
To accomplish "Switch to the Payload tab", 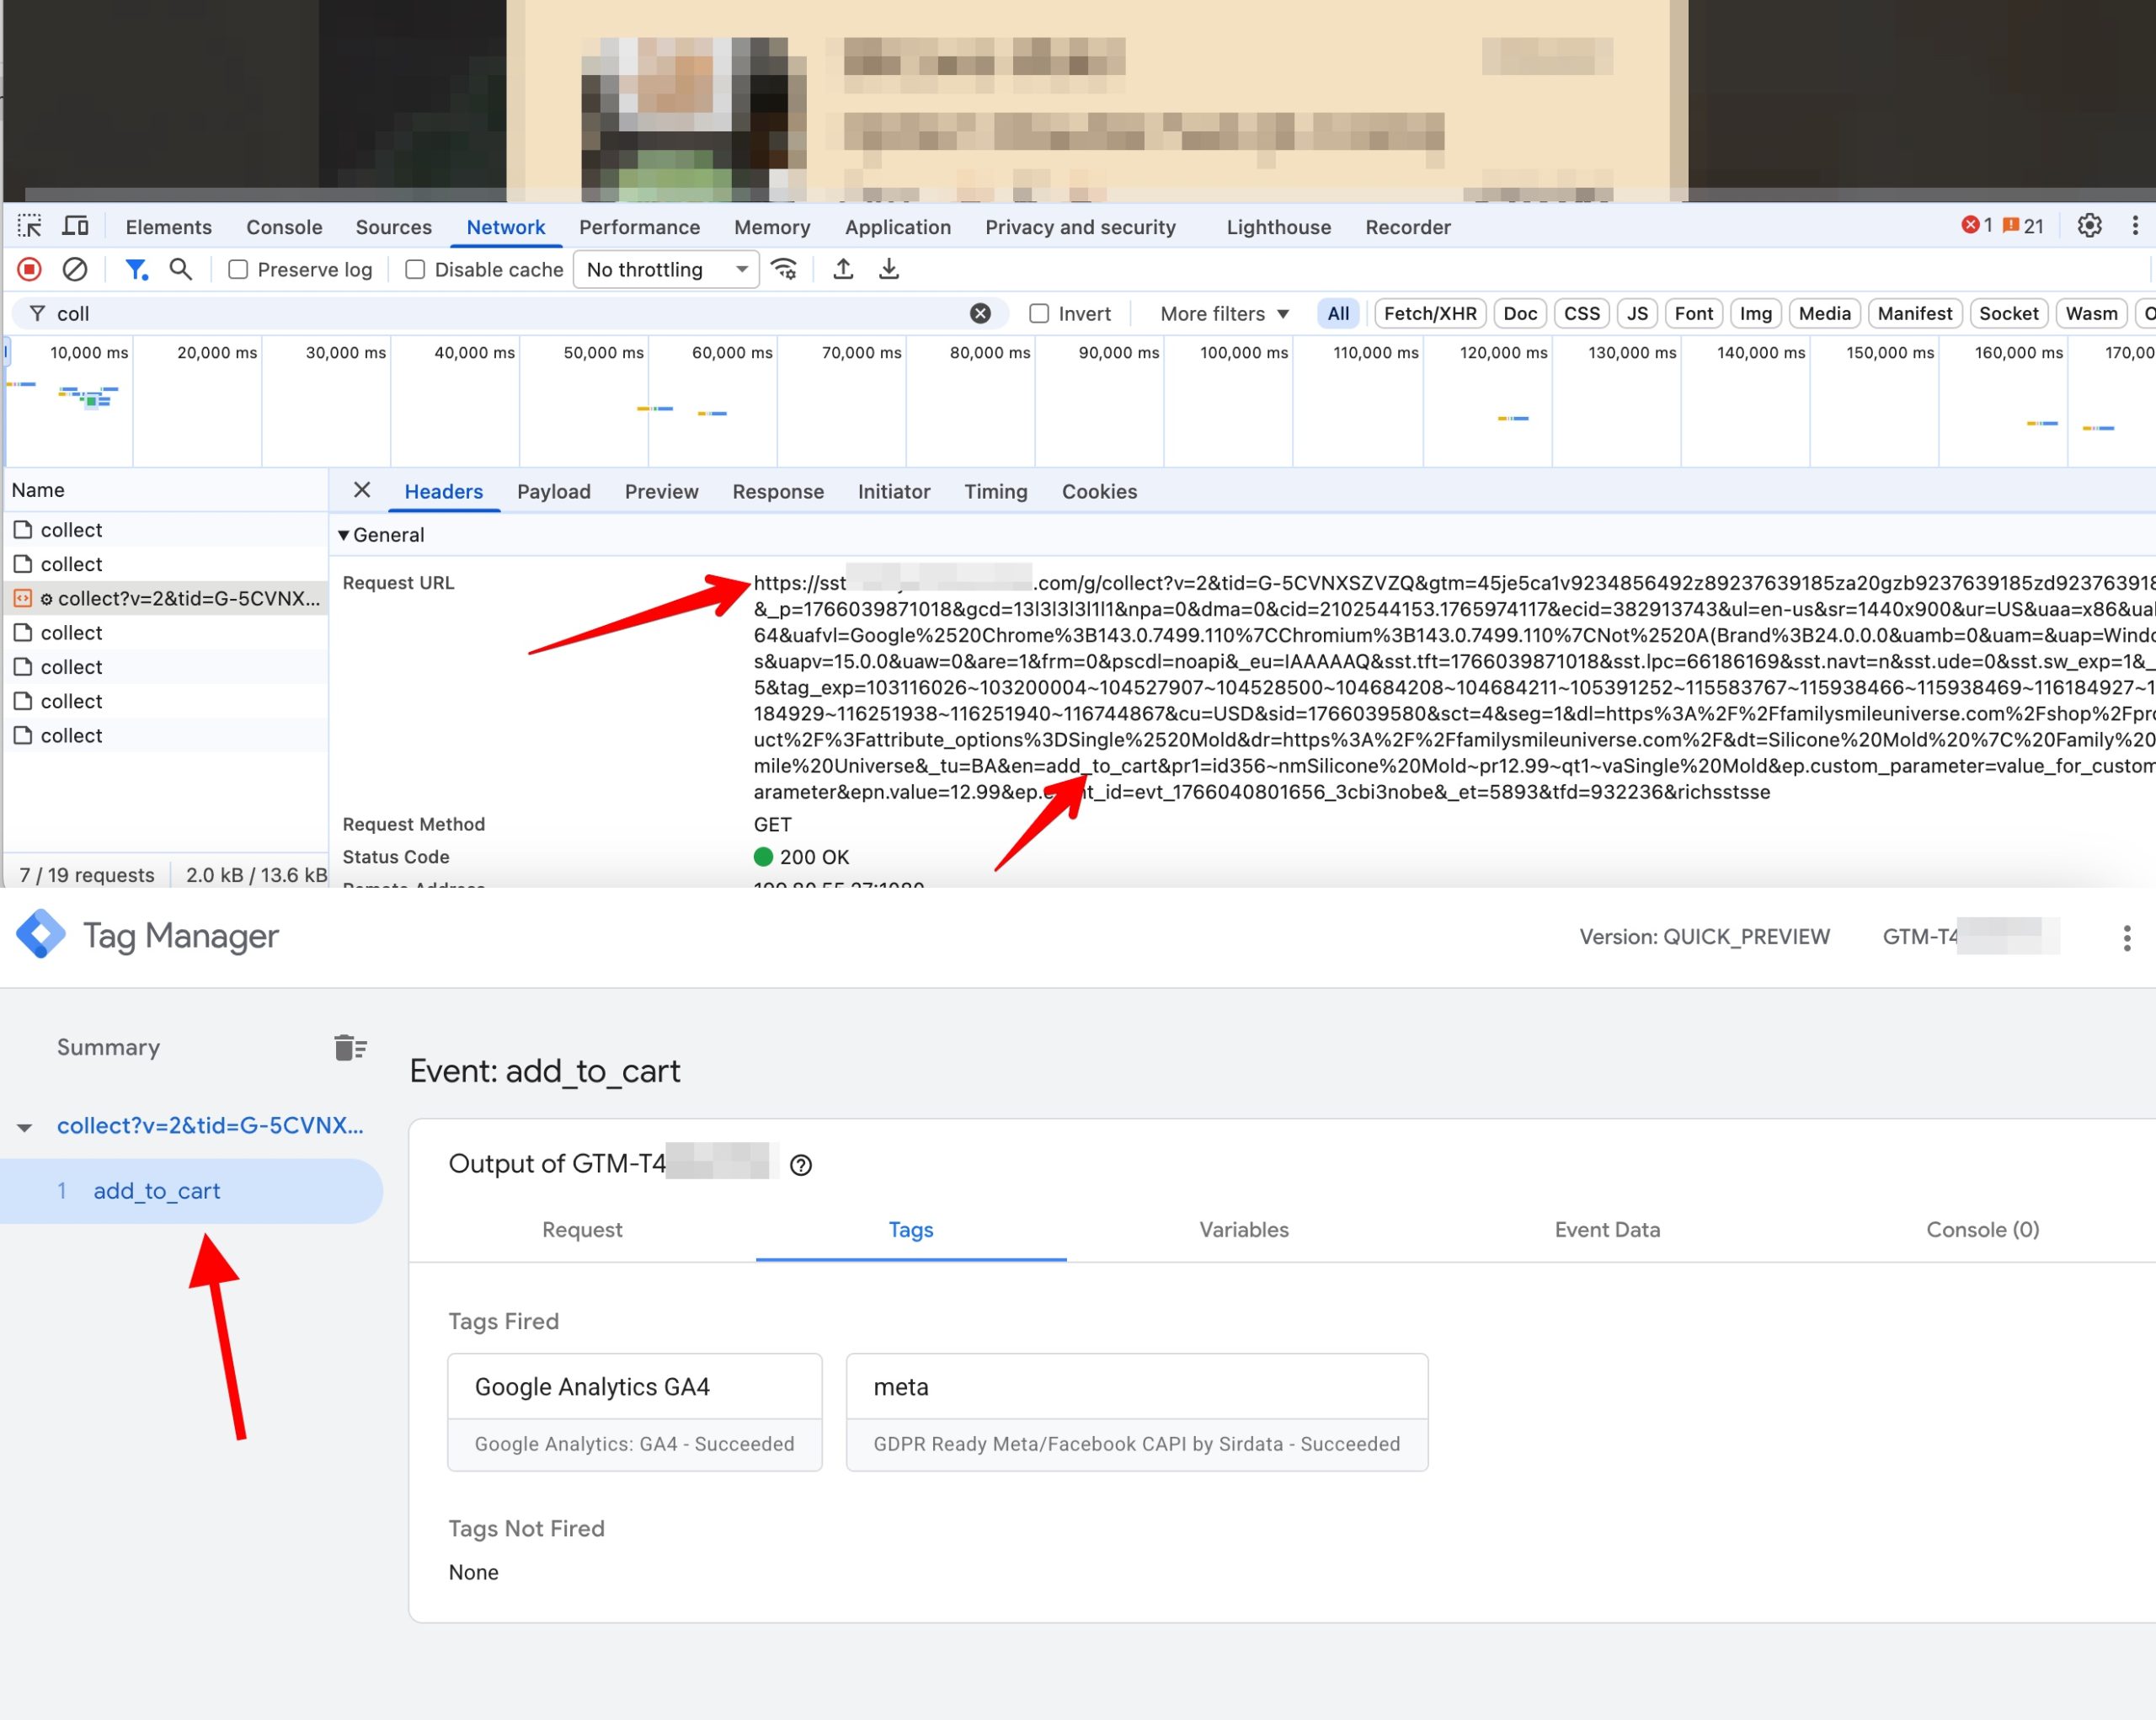I will (554, 491).
